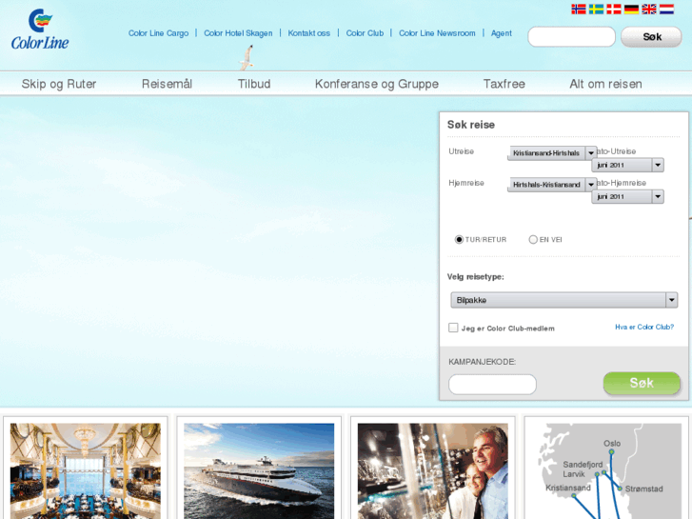Open the ship restaurant interior thumbnail
The height and width of the screenshot is (519, 692).
click(86, 470)
